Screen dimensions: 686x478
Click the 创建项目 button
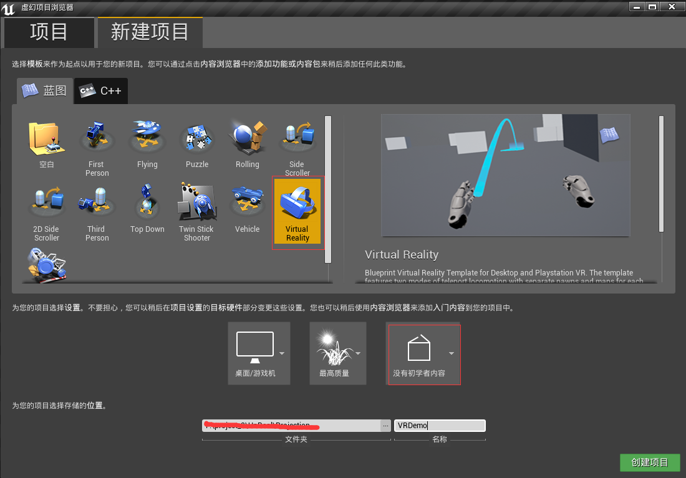649,462
